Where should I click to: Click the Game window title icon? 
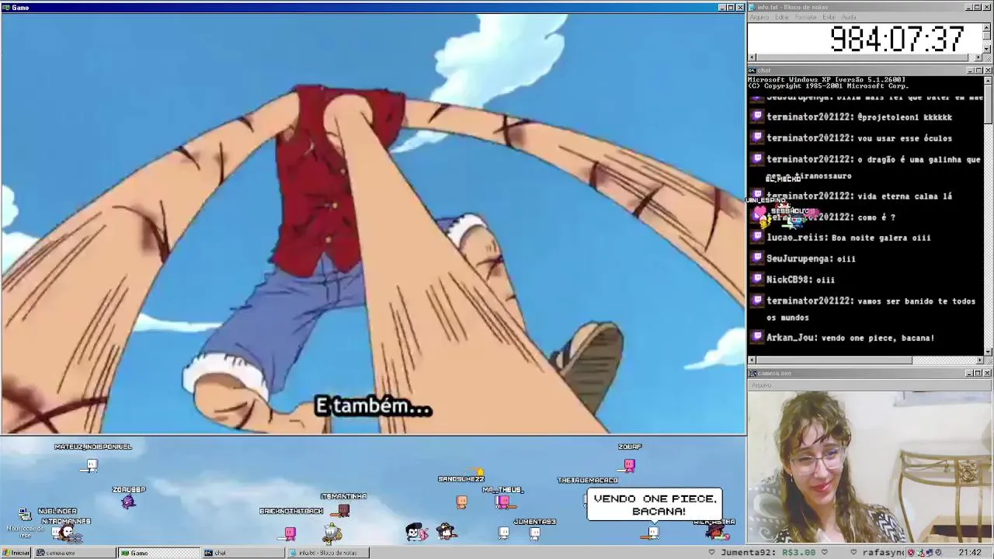click(x=5, y=7)
